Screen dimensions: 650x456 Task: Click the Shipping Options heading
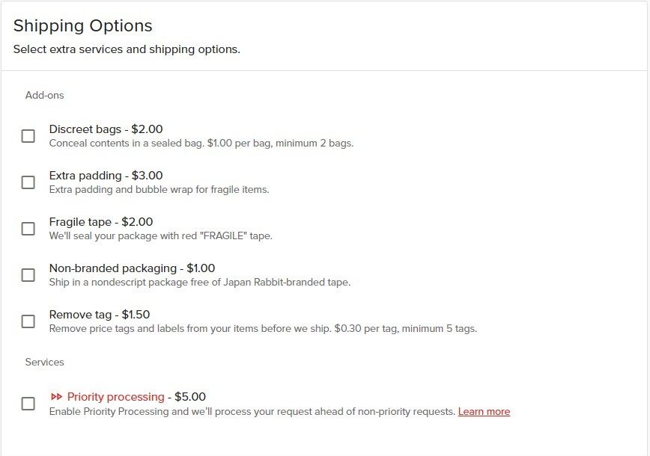82,26
